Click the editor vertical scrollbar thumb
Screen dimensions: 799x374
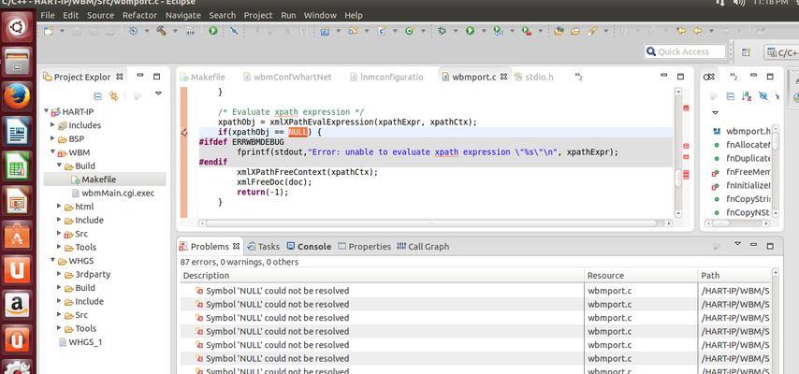pyautogui.click(x=678, y=179)
